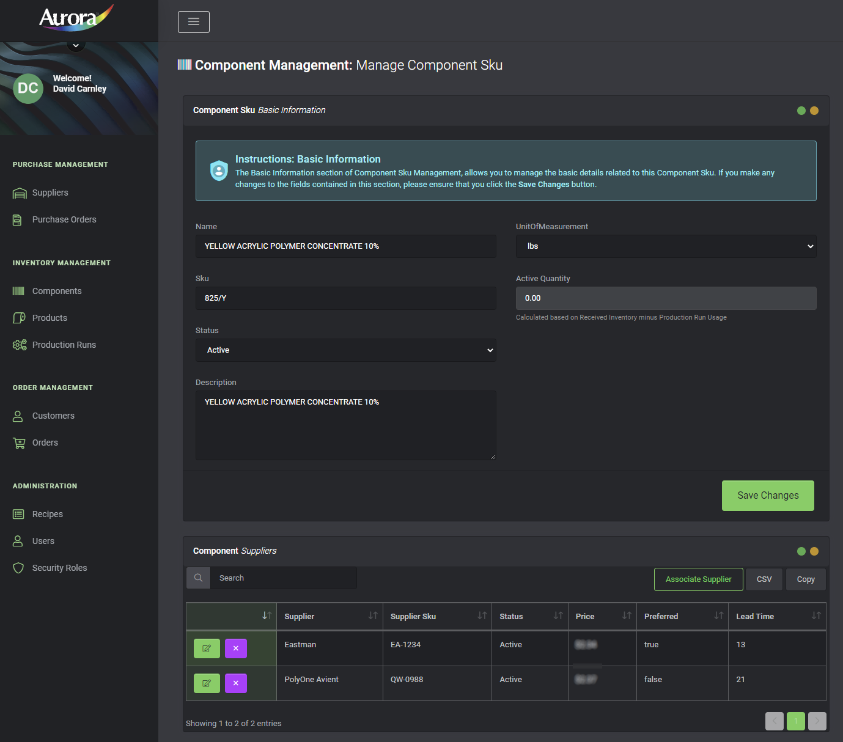The image size is (843, 742).
Task: Toggle green dot on Basic Information panel
Action: tap(801, 111)
